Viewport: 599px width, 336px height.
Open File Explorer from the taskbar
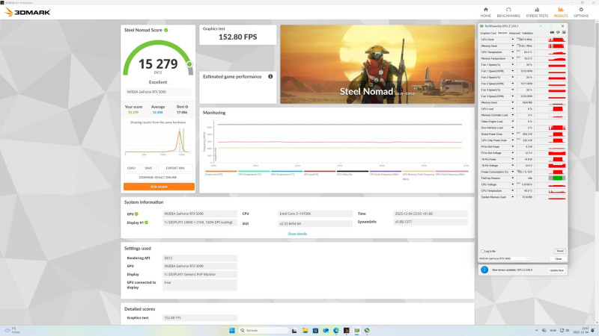point(305,330)
